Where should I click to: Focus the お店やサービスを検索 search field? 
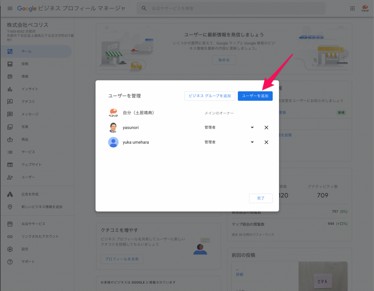(231, 8)
